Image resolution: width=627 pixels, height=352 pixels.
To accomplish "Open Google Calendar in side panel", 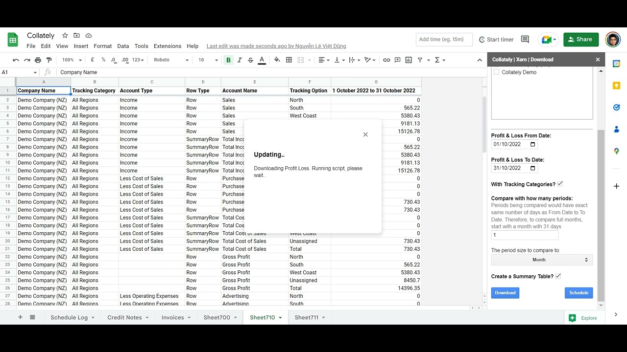I will coord(616,64).
